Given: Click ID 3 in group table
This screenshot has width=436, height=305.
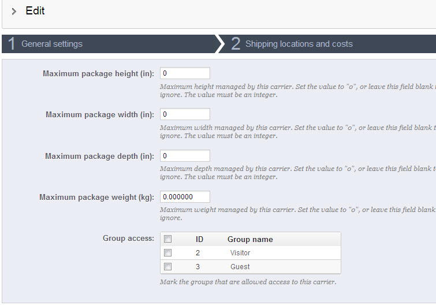Looking at the screenshot, I should pos(198,267).
